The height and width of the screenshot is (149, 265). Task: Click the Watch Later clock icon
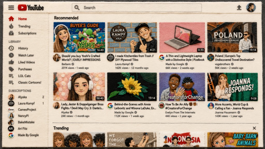(x=11, y=55)
